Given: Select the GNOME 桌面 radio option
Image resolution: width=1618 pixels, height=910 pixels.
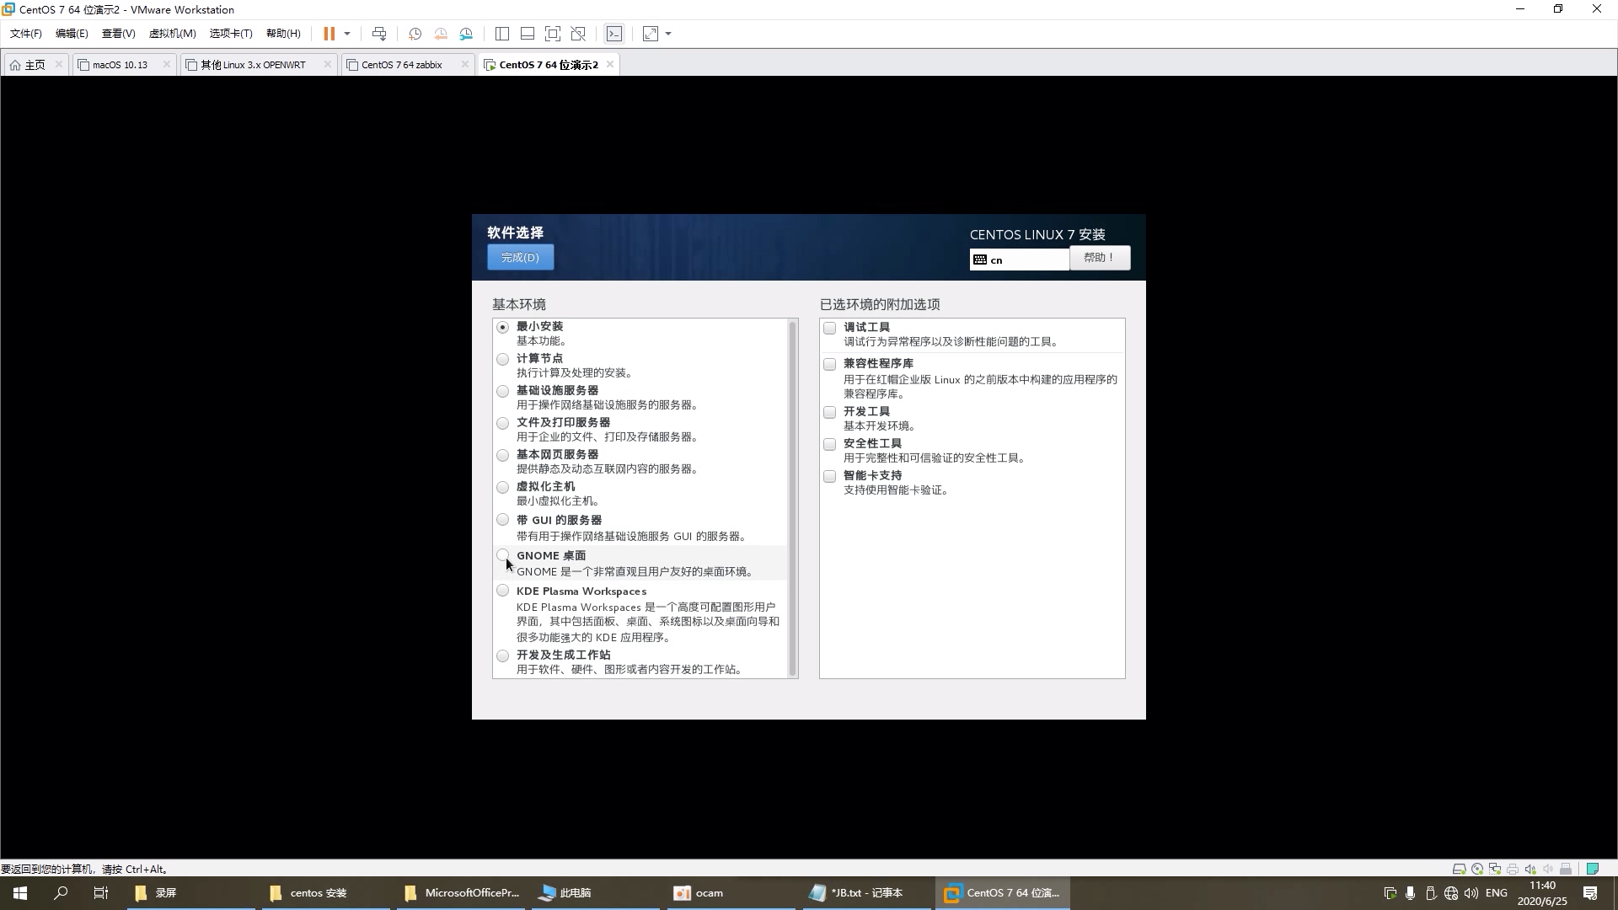Looking at the screenshot, I should point(503,555).
